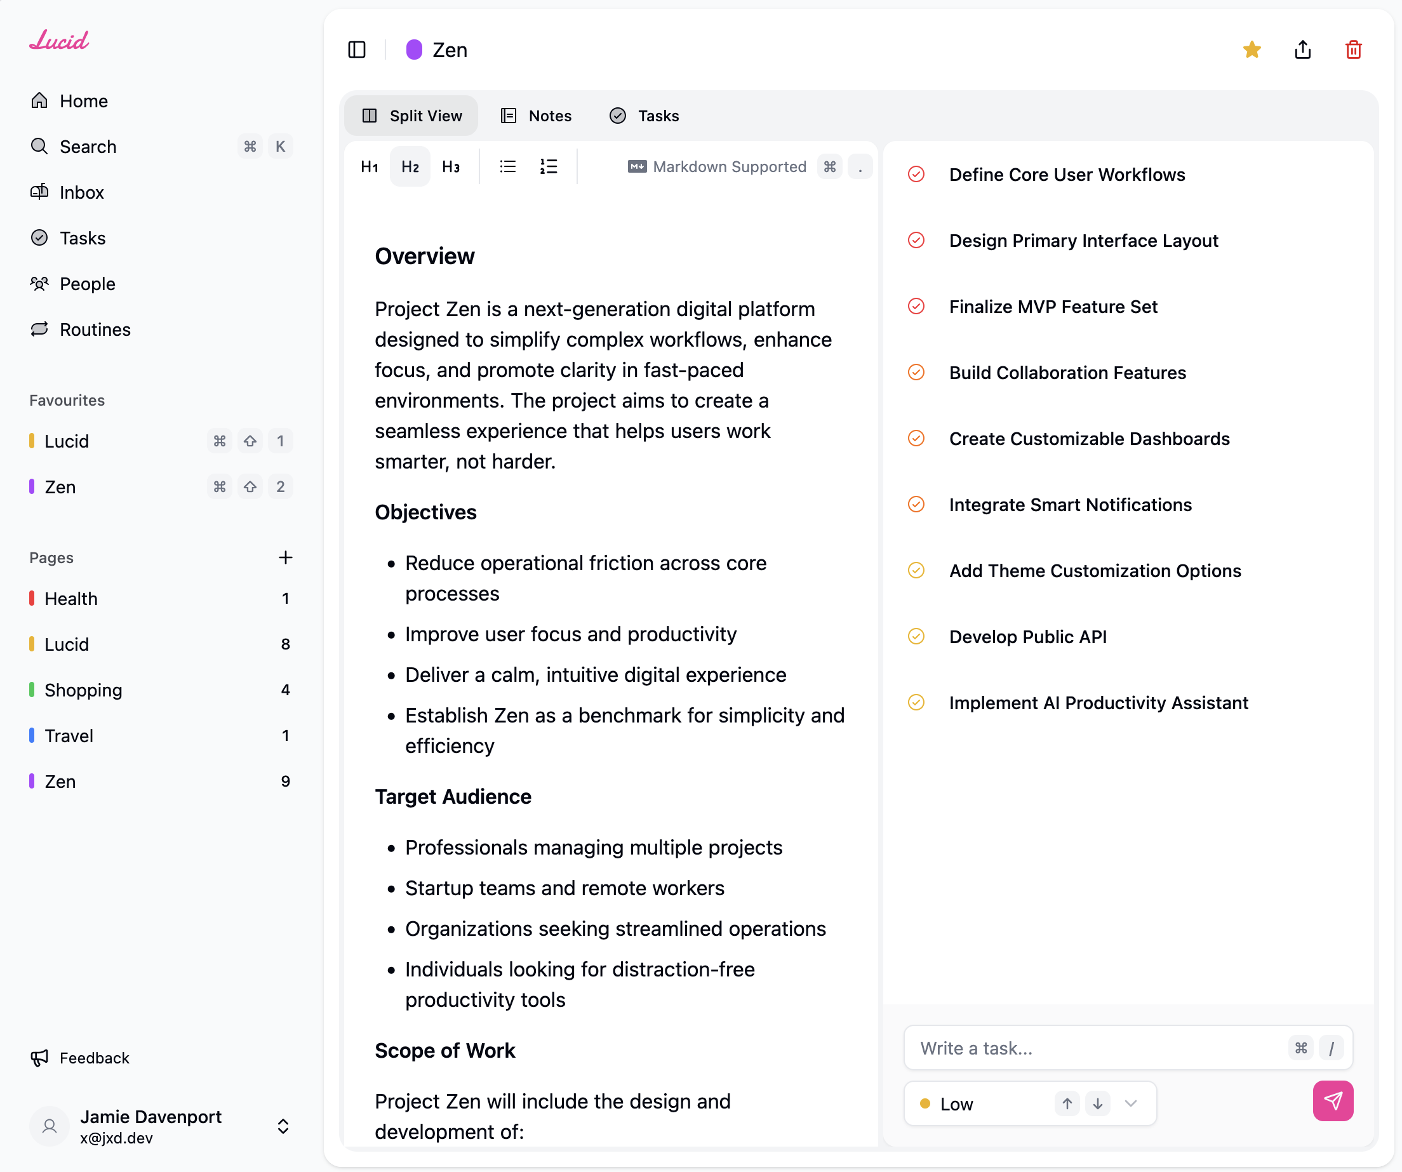Click the gold star favourite icon
1402x1172 pixels.
pos(1252,50)
